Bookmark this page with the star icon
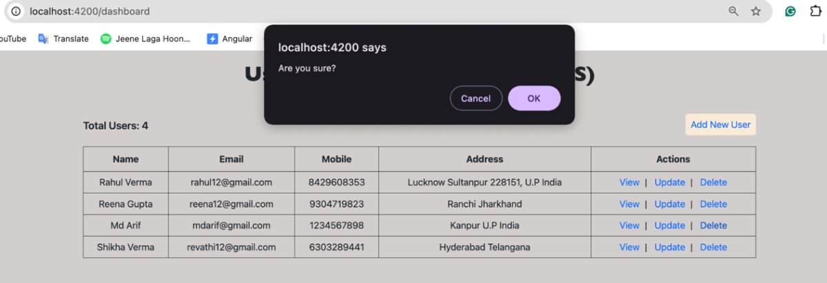Image resolution: width=827 pixels, height=283 pixels. tap(756, 11)
